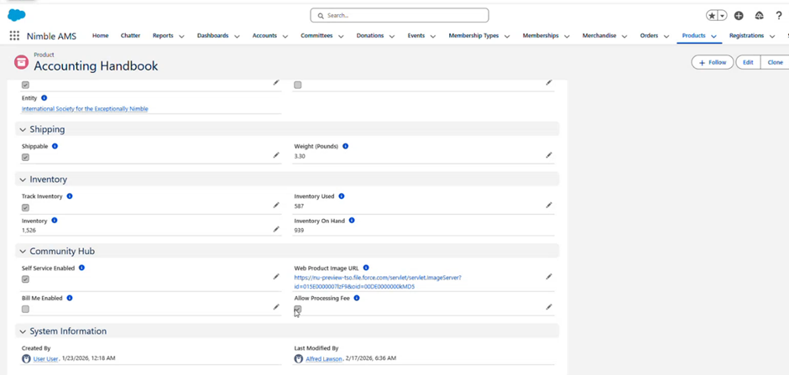Toggle the Allow Processing Fee checkbox
Image resolution: width=789 pixels, height=375 pixels.
point(298,310)
